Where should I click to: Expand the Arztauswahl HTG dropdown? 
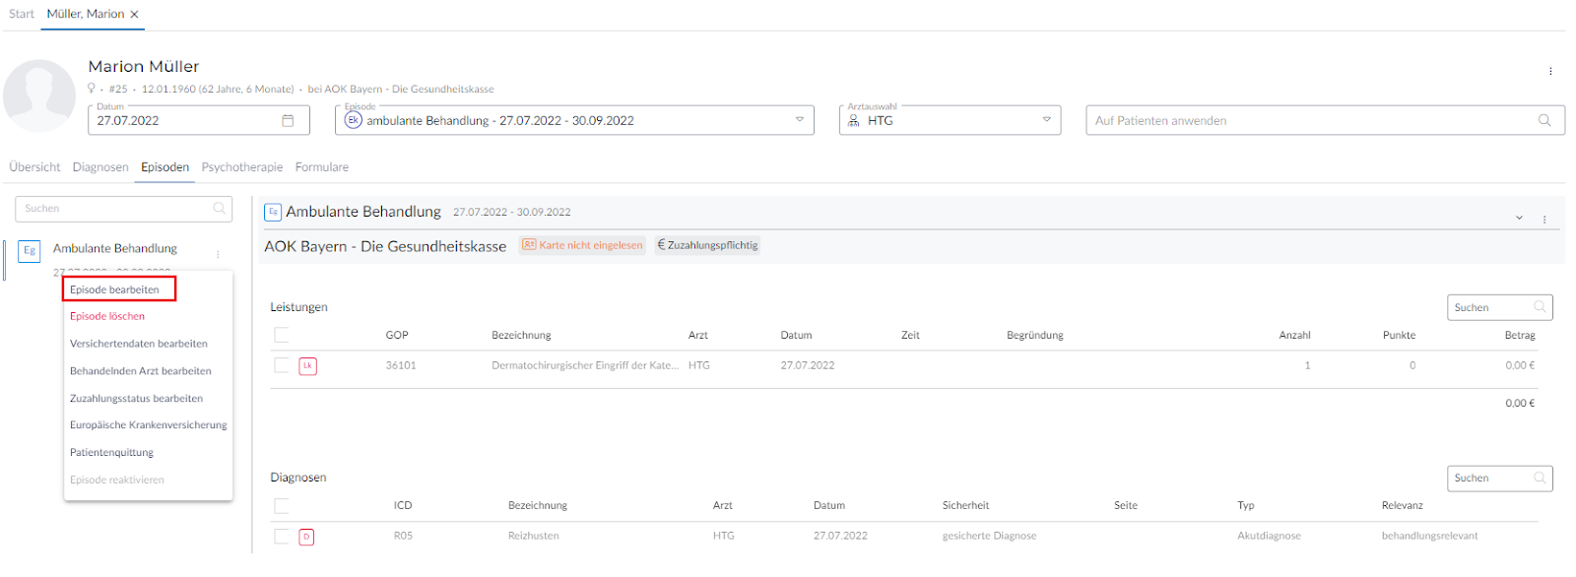pyautogui.click(x=1046, y=120)
